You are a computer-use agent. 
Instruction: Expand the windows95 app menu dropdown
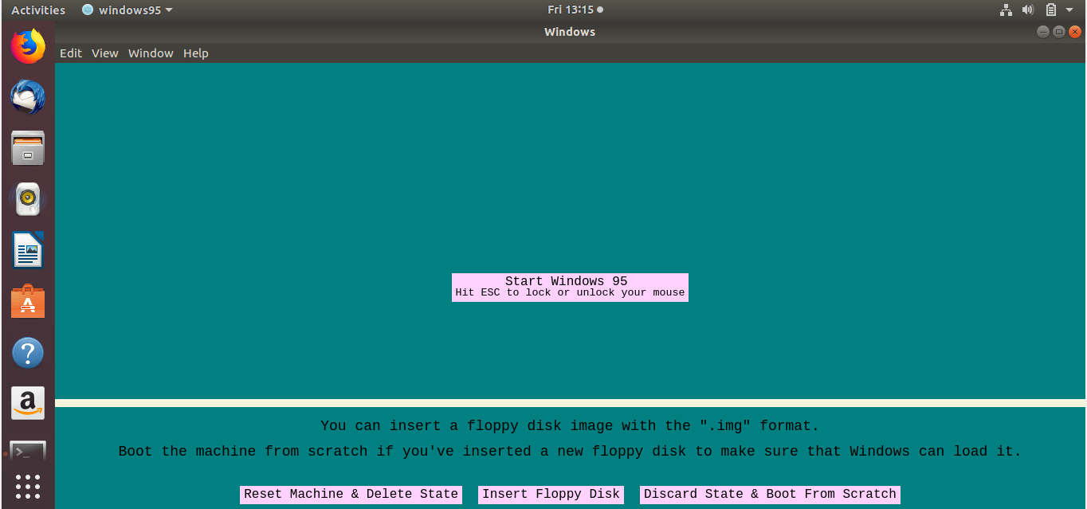[128, 10]
